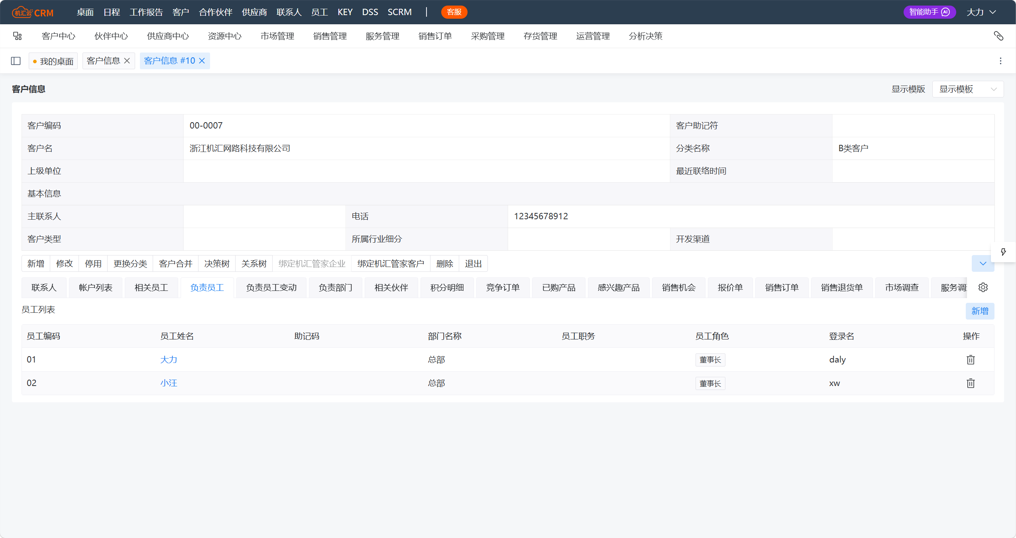Image resolution: width=1016 pixels, height=538 pixels.
Task: Toggle the sidebar panel icon
Action: click(x=16, y=61)
